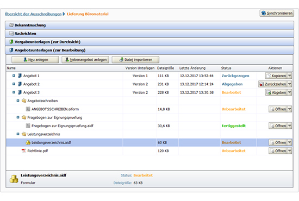This screenshot has width=299, height=201.
Task: Click the Leistungsverzeichnis.aidf cubes icon in list
Action: click(x=28, y=142)
